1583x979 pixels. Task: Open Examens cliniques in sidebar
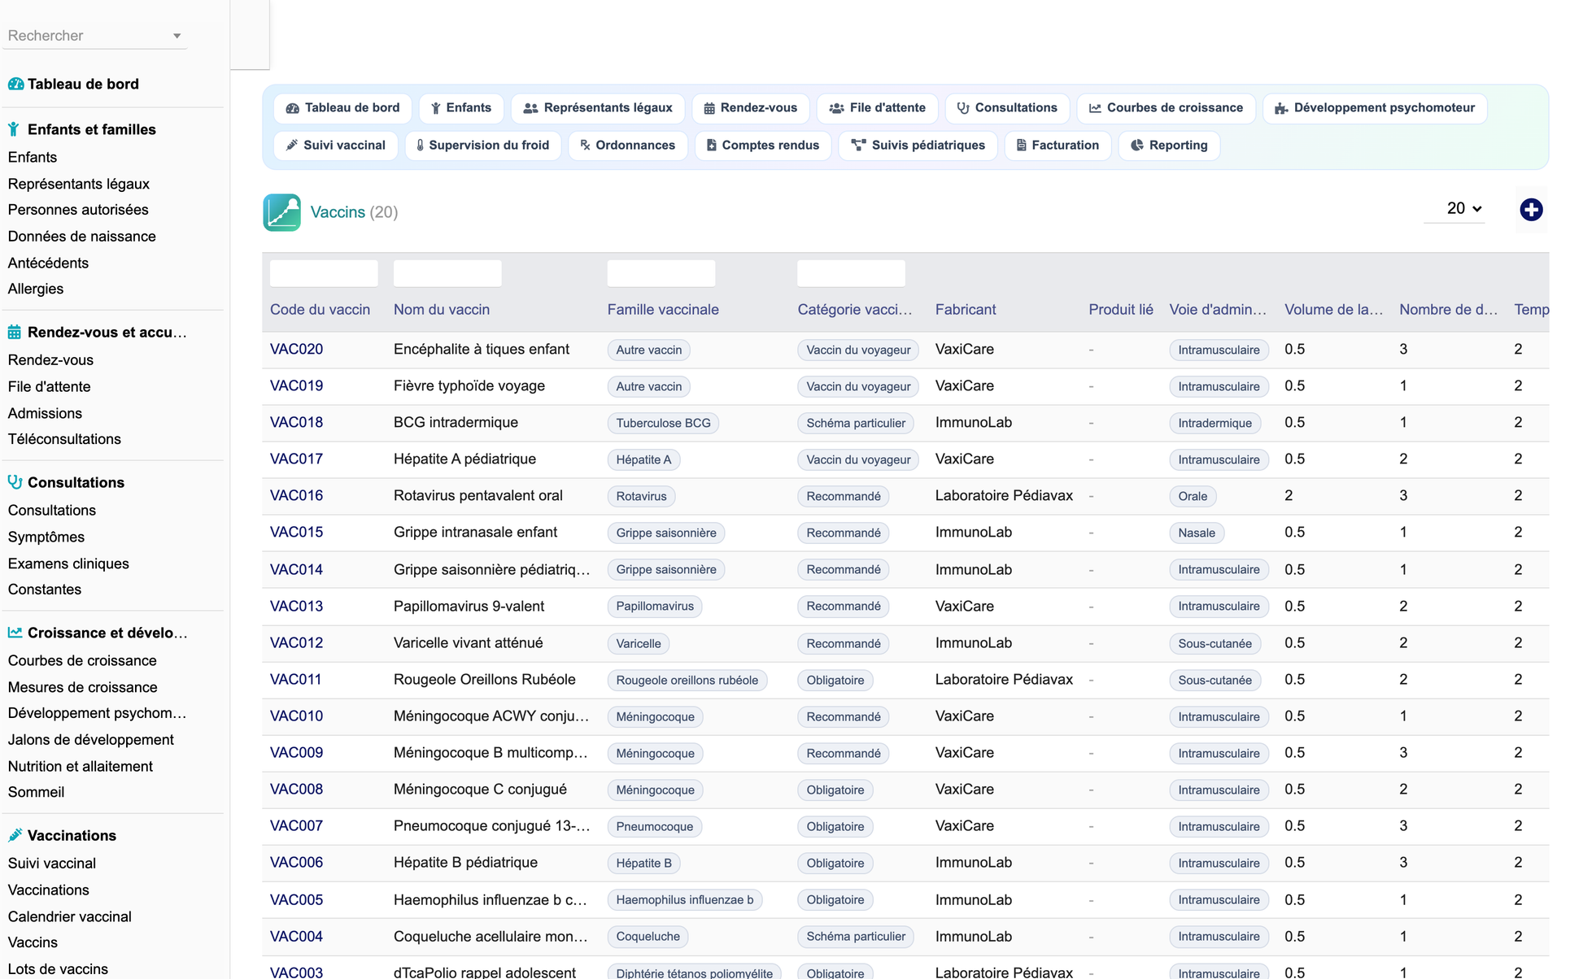coord(68,563)
